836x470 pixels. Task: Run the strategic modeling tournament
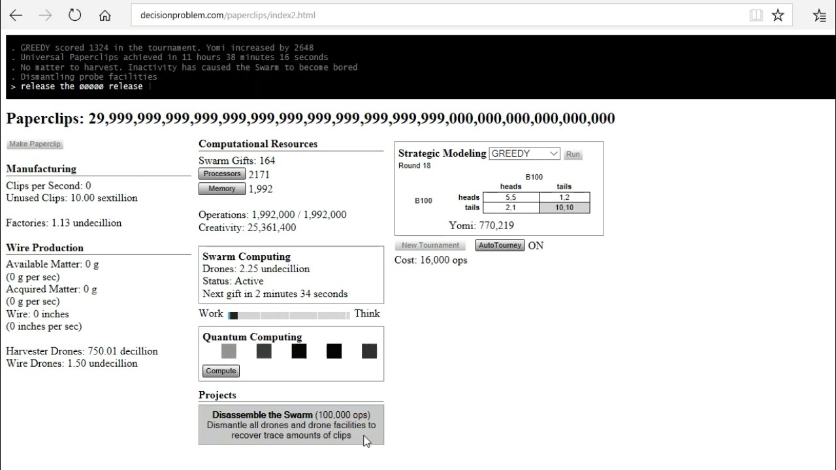tap(573, 154)
